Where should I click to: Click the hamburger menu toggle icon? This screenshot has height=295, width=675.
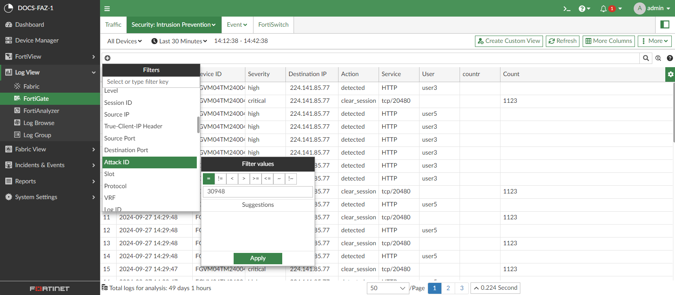(107, 8)
